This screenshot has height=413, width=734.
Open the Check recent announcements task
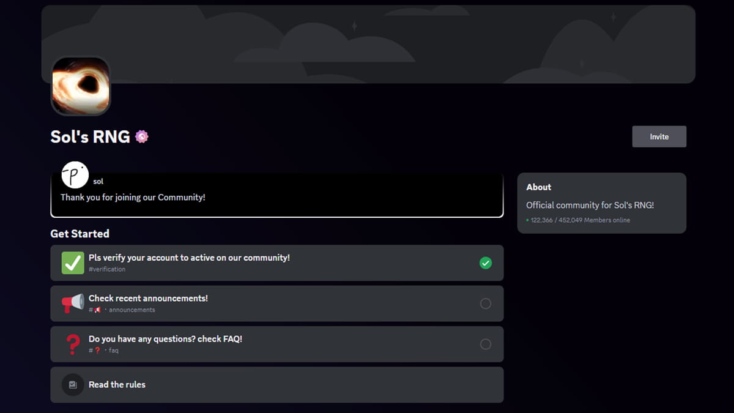[275, 303]
